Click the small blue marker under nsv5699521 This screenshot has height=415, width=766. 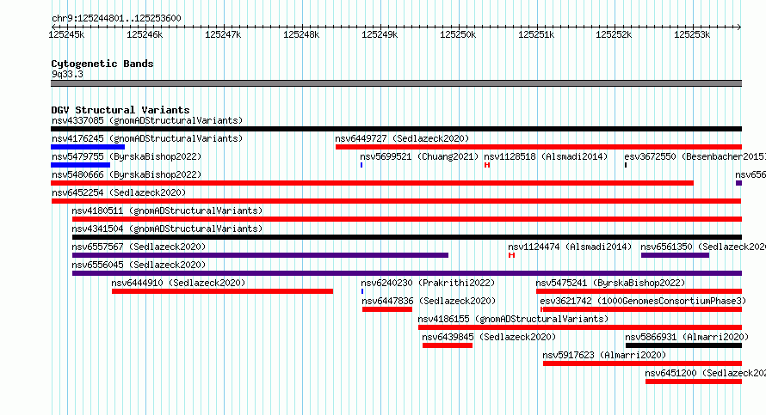point(361,165)
